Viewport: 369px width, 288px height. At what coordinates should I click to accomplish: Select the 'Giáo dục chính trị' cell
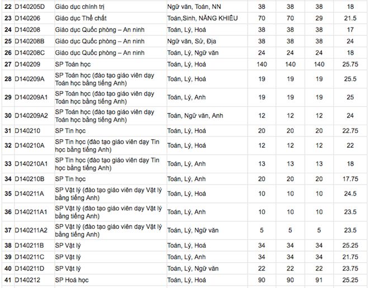(83, 6)
